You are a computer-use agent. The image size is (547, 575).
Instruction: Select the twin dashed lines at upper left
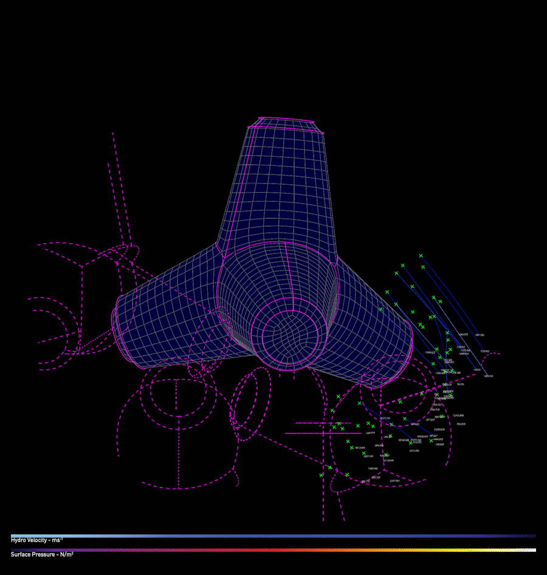[x=121, y=191]
